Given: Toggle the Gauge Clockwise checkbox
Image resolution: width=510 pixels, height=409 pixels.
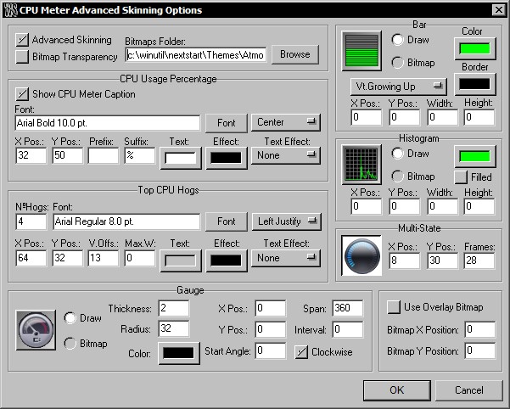Looking at the screenshot, I should point(301,352).
